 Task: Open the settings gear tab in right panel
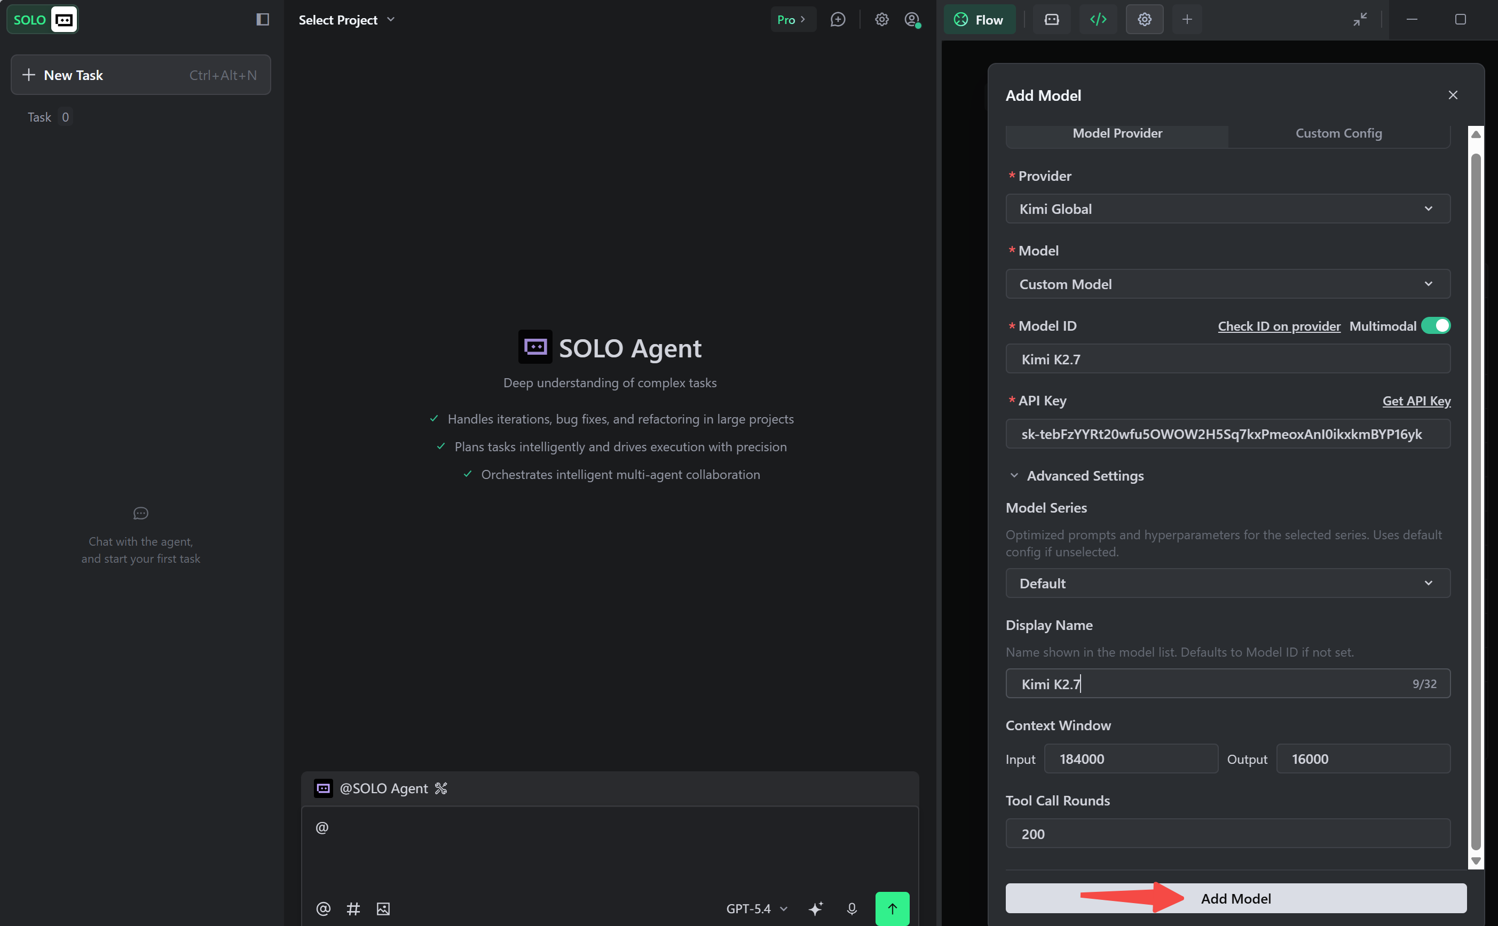pyautogui.click(x=1145, y=20)
